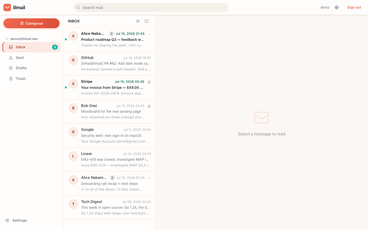Image resolution: width=368 pixels, height=230 pixels.
Task: Open Product roadmap Q3 feedback email
Action: click(x=109, y=39)
